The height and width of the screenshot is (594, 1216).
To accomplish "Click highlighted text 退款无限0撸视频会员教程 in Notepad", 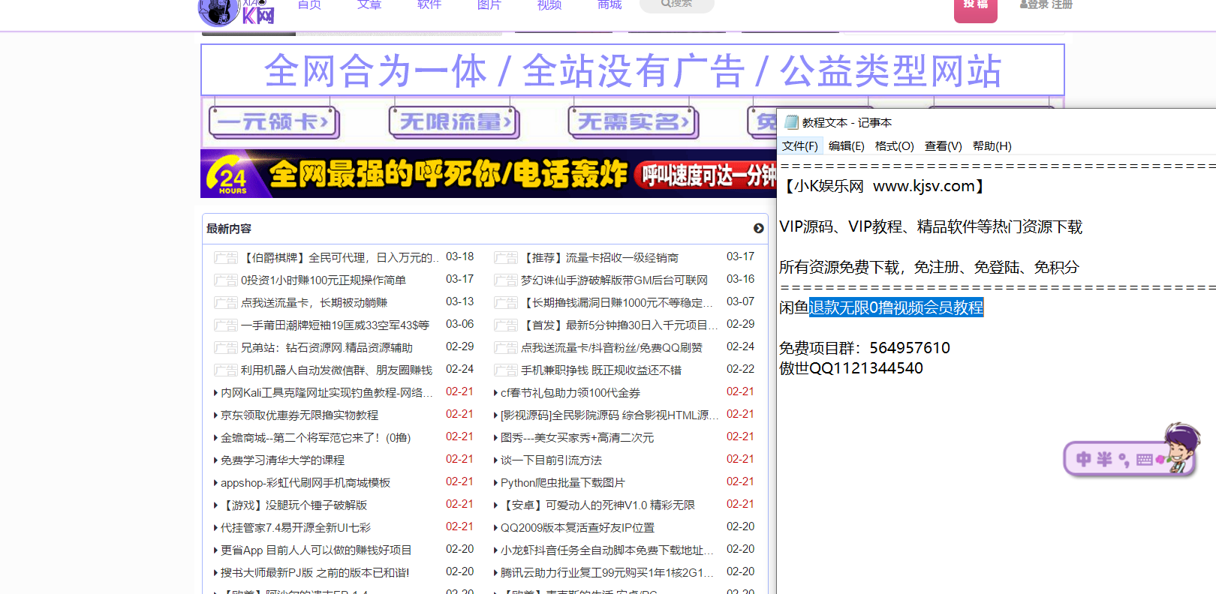I will (896, 307).
